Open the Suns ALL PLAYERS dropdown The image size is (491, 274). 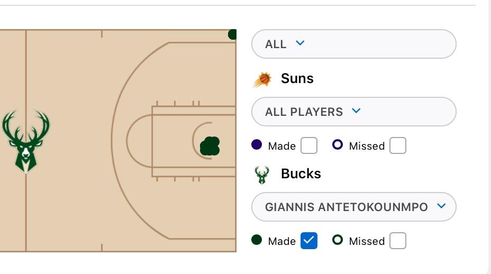click(353, 112)
